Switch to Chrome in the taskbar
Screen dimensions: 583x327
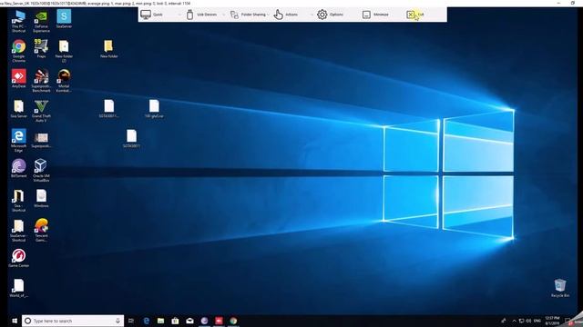click(x=233, y=321)
